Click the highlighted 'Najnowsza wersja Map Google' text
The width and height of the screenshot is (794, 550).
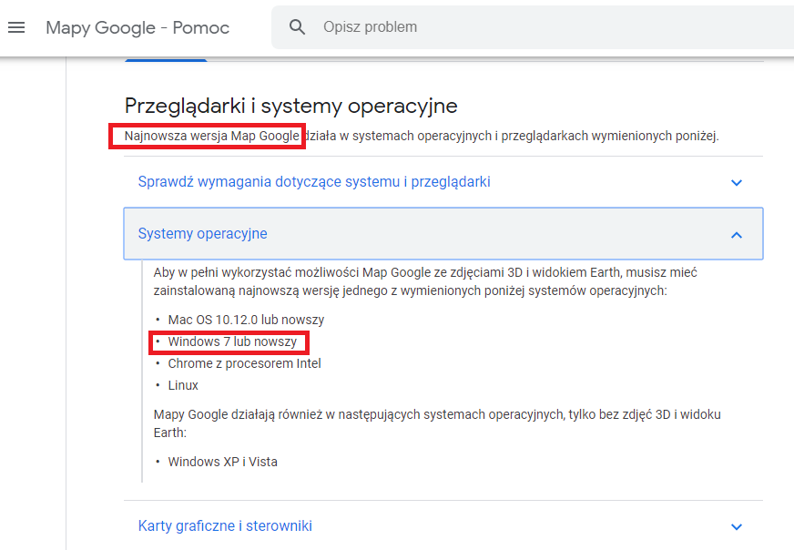(x=207, y=136)
